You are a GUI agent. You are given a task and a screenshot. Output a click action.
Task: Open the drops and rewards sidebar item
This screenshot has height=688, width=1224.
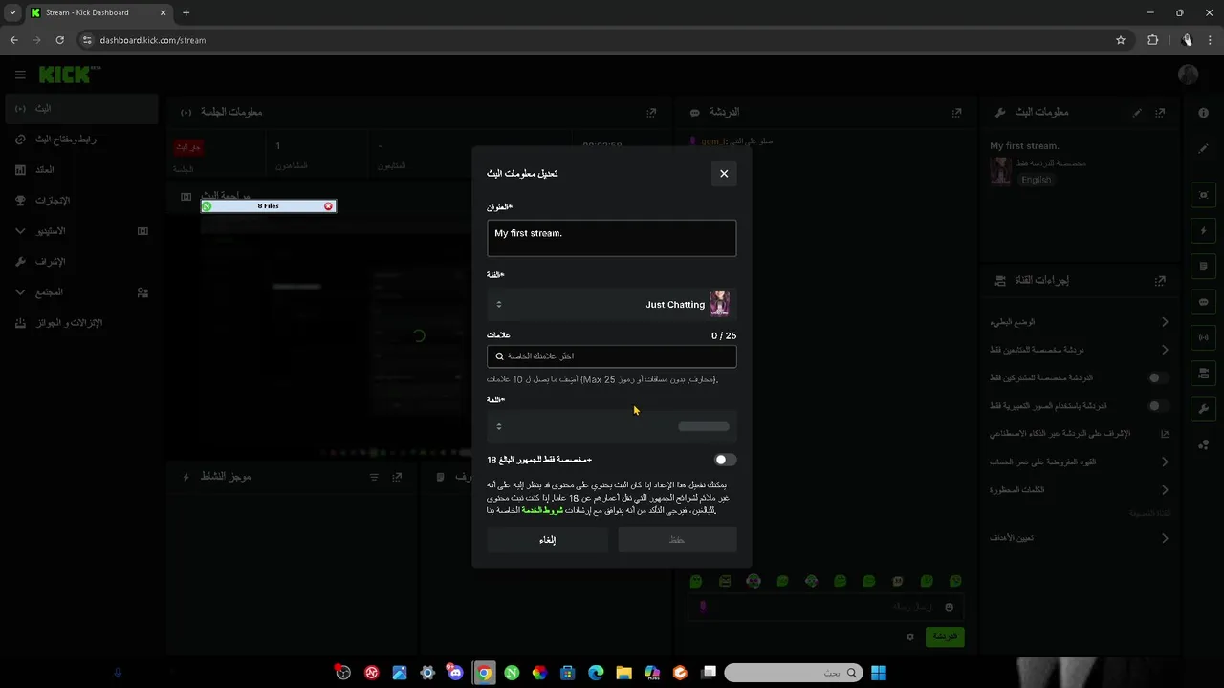(81, 323)
